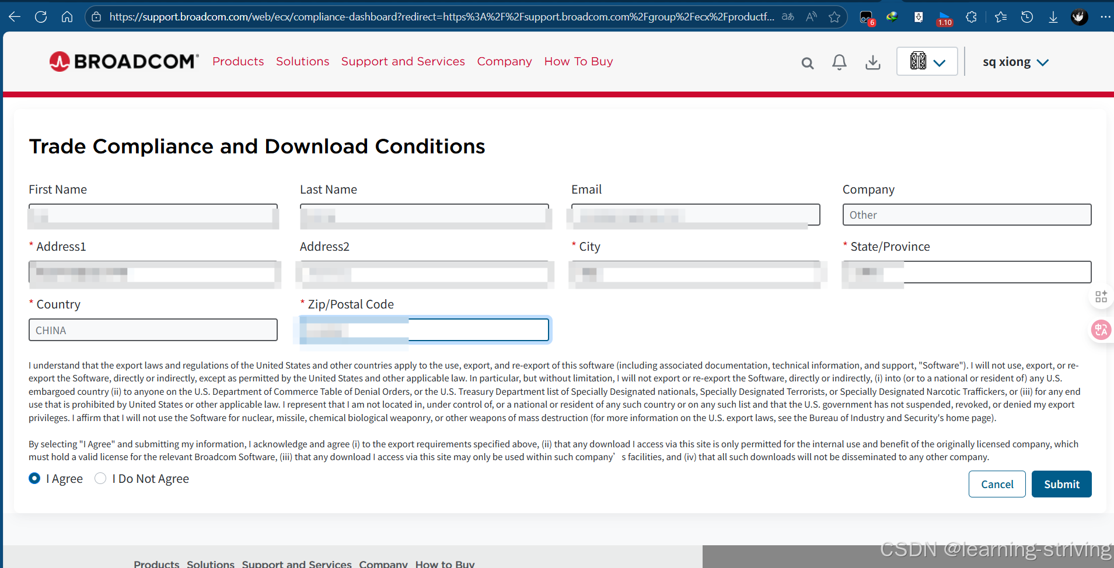Reload the page with refresh icon
This screenshot has height=568, width=1114.
(41, 17)
